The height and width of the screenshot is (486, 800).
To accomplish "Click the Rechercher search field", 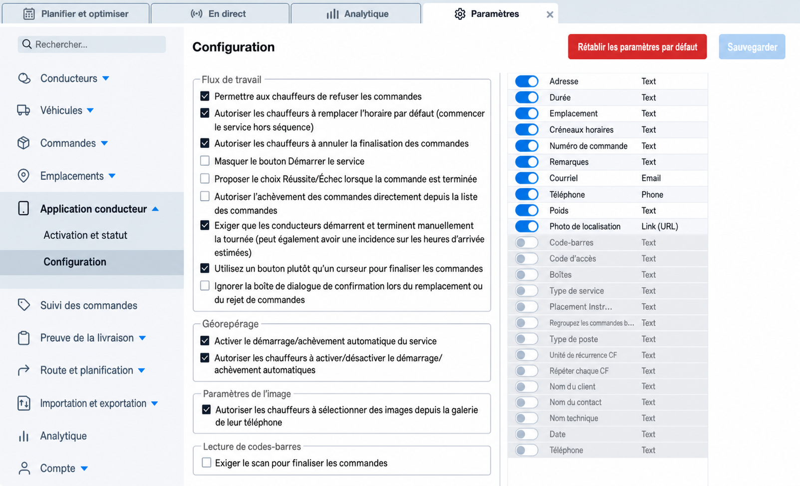I will [92, 44].
